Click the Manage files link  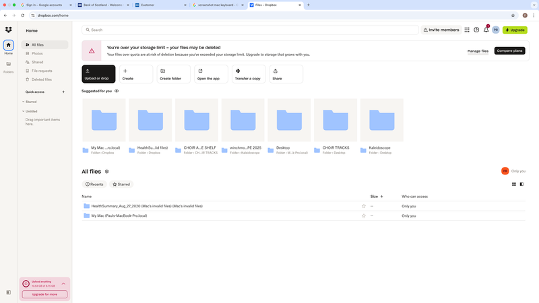coord(478,51)
